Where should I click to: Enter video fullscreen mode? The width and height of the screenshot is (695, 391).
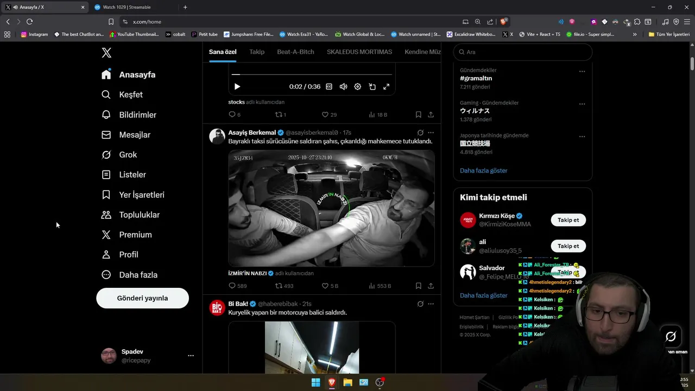coord(386,86)
